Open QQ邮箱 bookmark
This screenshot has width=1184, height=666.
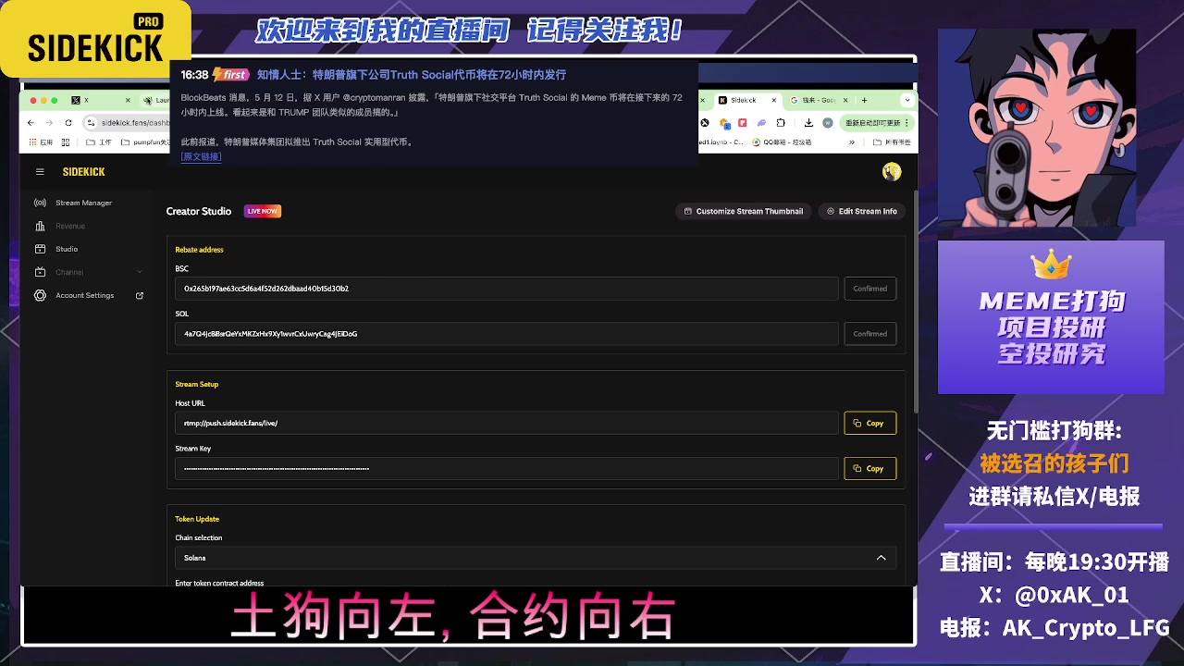click(x=782, y=142)
